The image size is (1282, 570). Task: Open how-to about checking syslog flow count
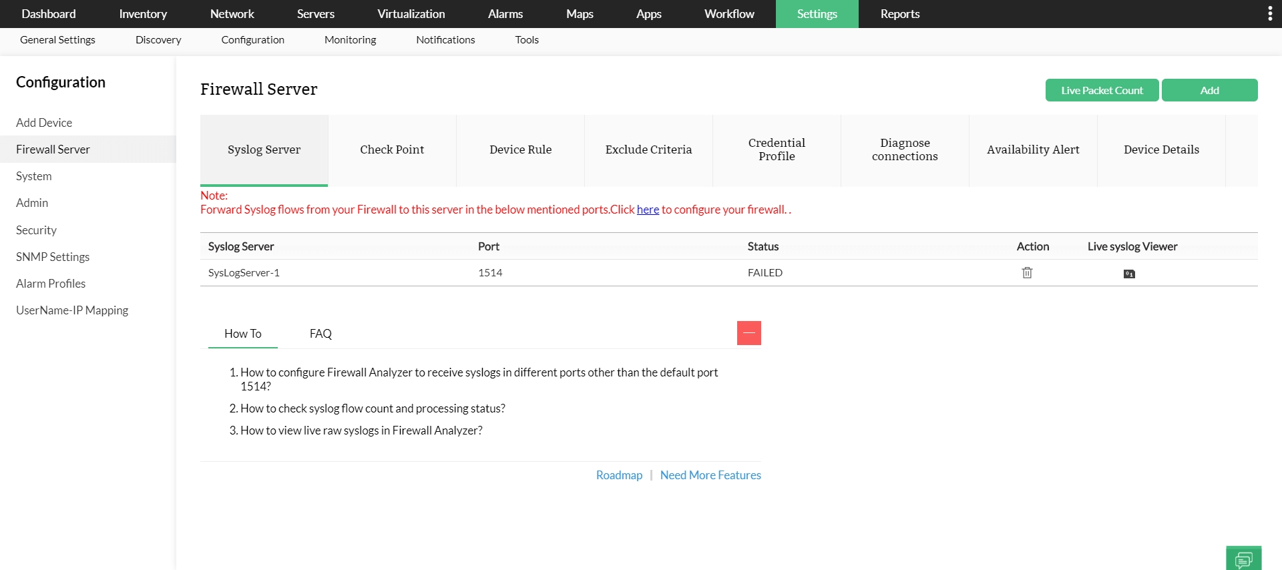coord(373,408)
